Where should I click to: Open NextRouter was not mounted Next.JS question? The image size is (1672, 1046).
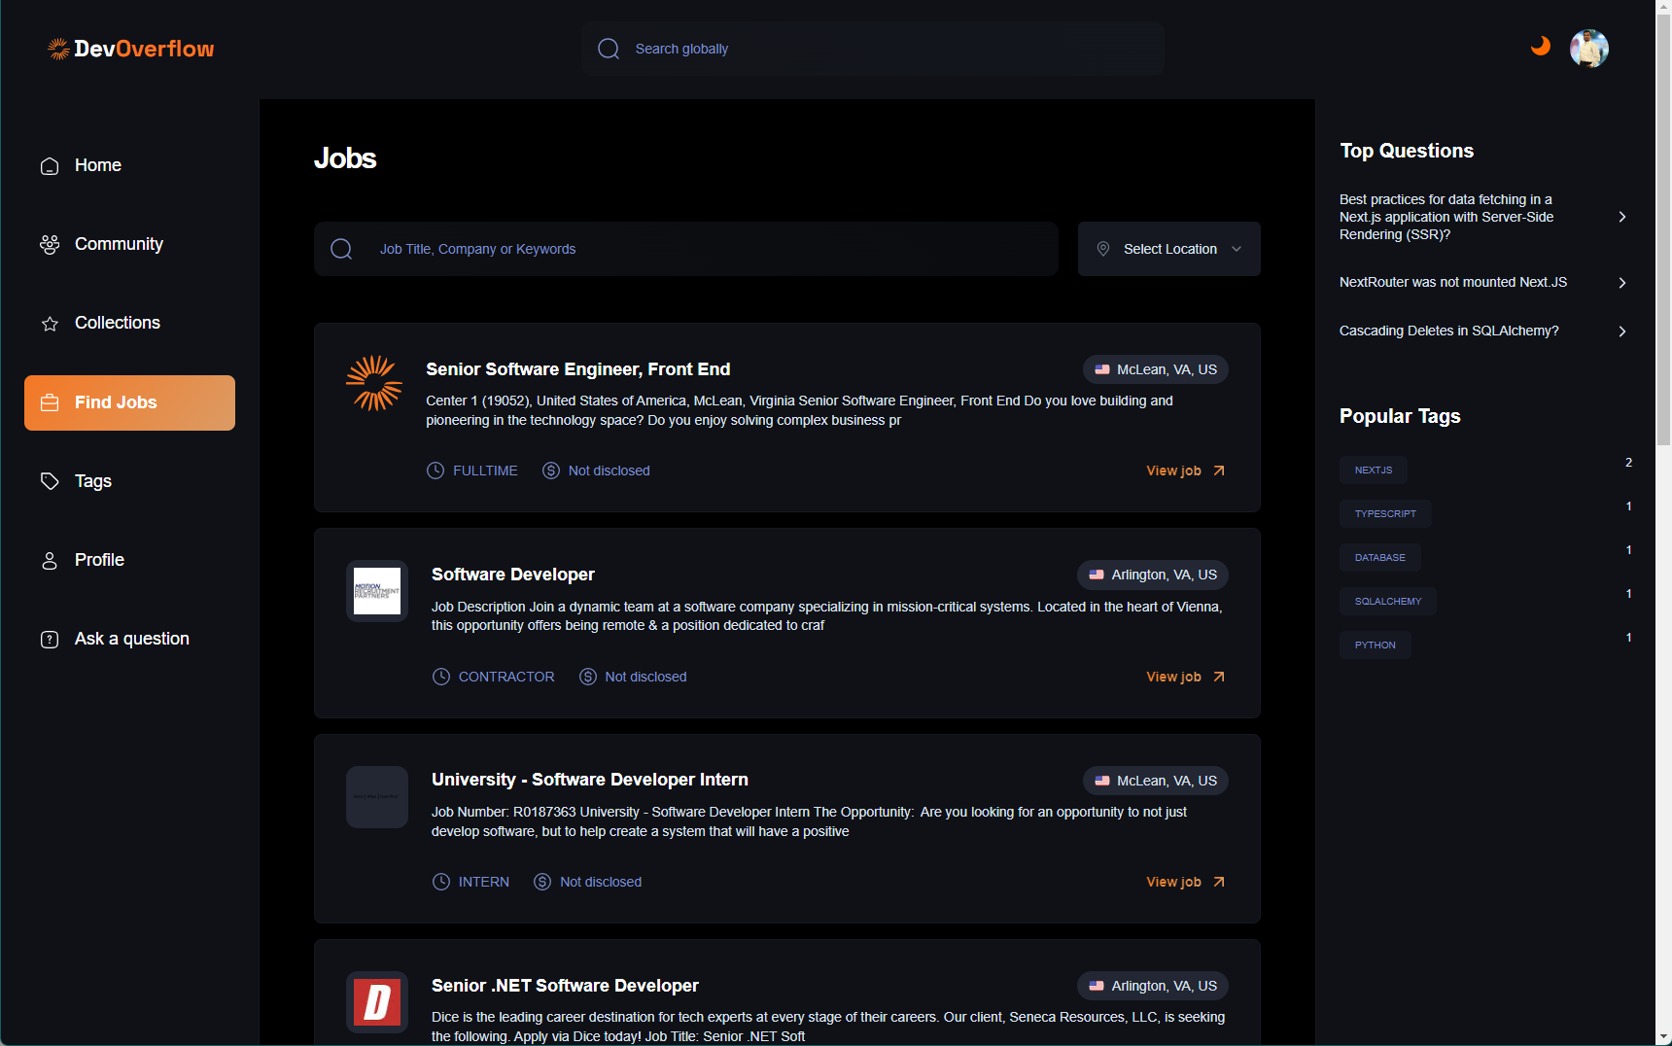(x=1453, y=282)
